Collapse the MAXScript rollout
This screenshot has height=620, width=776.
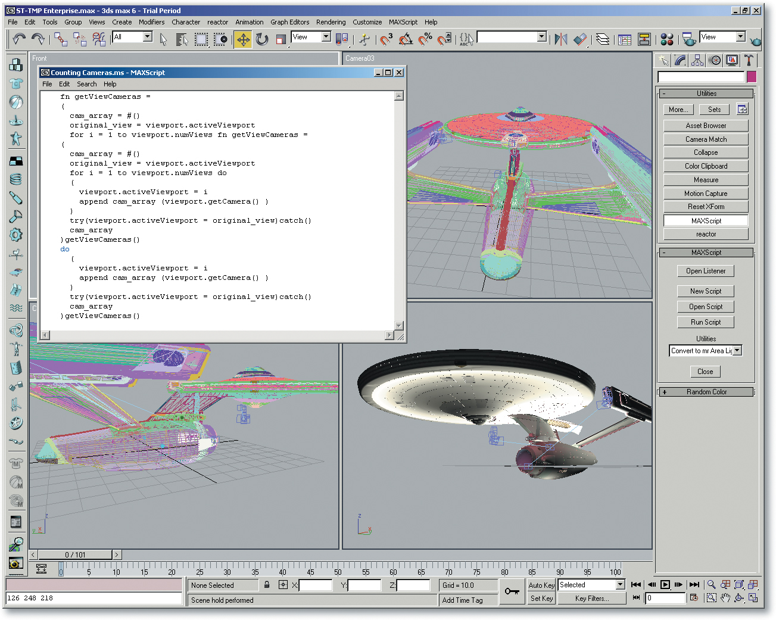click(706, 253)
